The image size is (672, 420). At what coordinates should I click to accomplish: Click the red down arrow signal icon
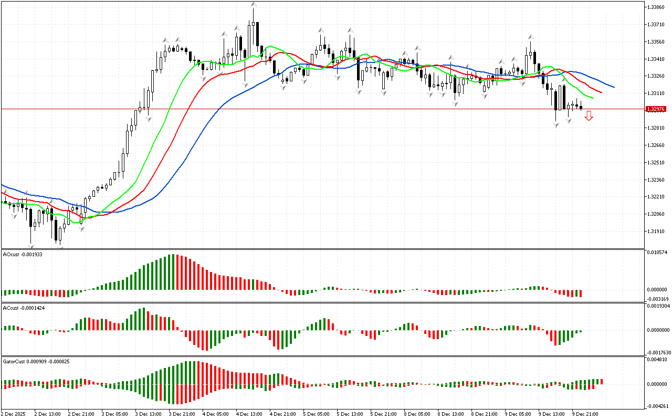tap(589, 116)
